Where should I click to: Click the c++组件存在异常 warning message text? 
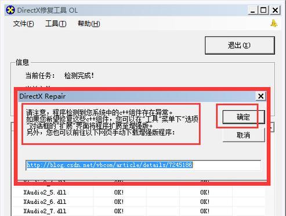(112, 123)
